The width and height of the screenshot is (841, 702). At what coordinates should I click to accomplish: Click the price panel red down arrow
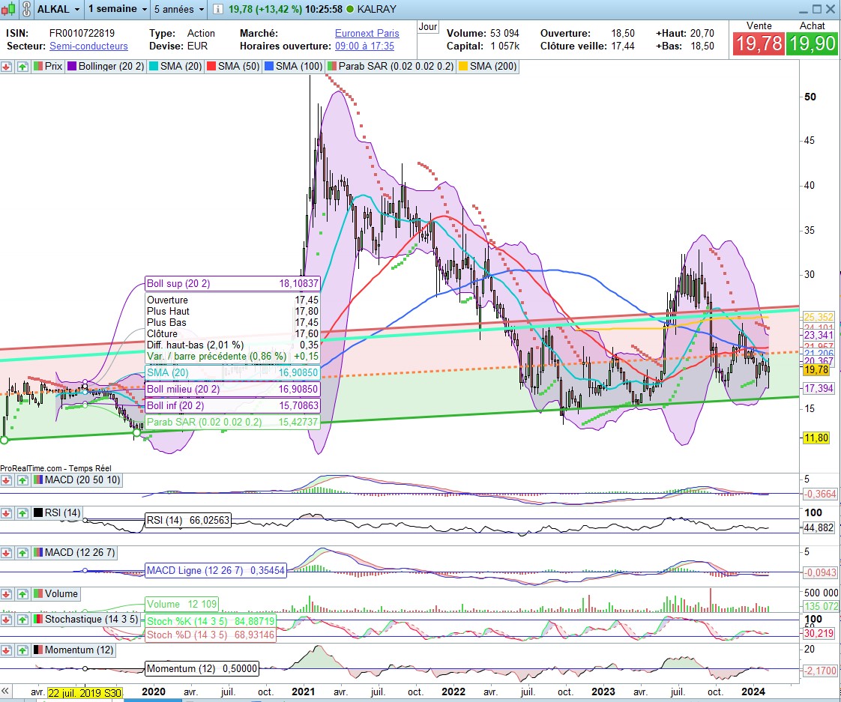(x=7, y=67)
